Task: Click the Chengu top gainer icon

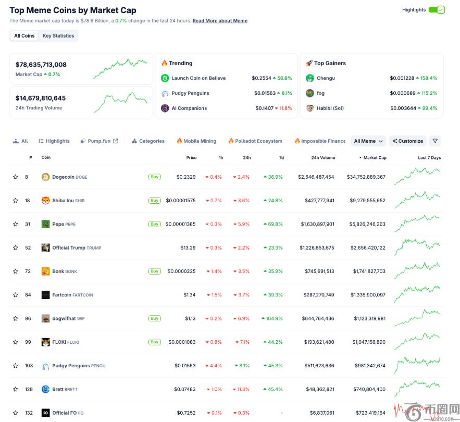Action: (x=309, y=78)
